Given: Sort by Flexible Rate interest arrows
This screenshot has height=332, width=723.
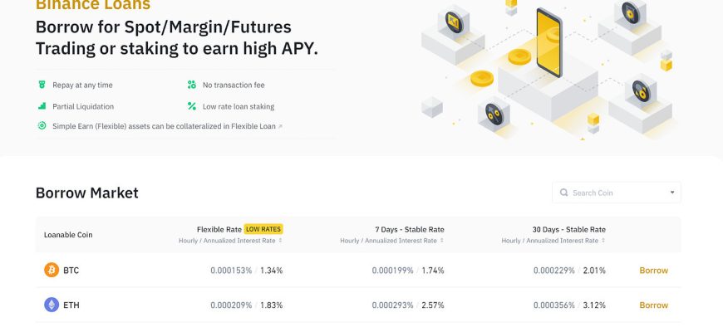Looking at the screenshot, I should point(280,241).
